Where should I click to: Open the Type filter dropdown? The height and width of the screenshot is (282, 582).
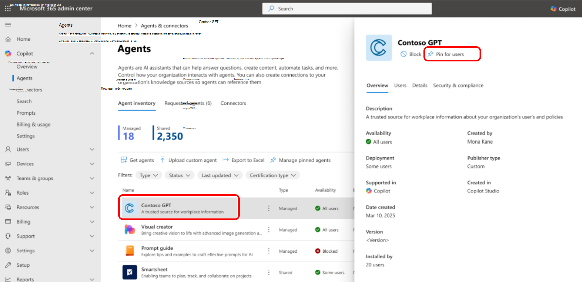[149, 175]
